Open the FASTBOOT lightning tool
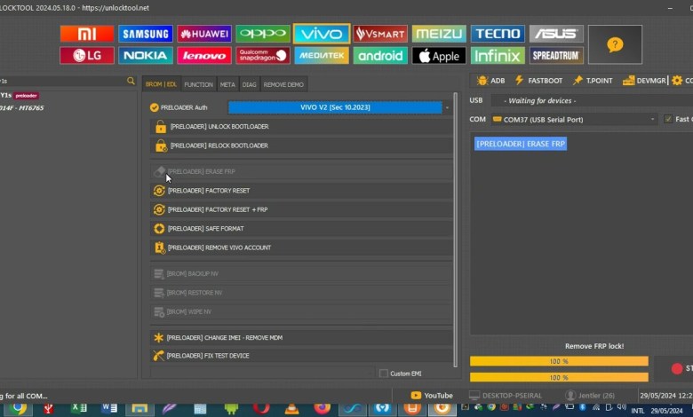The image size is (693, 417). 538,80
